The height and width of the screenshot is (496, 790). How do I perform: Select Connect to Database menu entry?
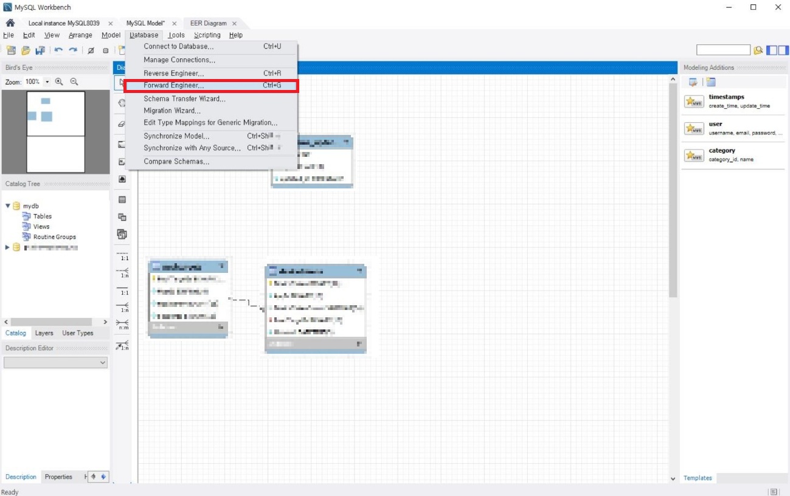pyautogui.click(x=211, y=46)
